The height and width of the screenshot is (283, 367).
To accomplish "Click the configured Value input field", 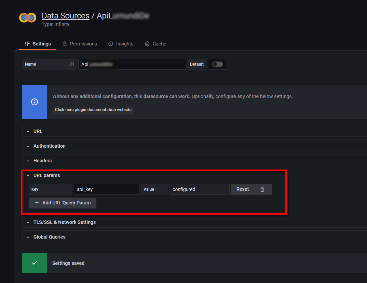I will (x=200, y=189).
